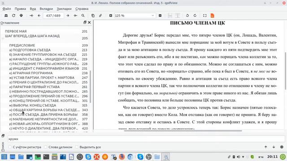Toggle fullscreen mode icon
Viewport: 287px width, 161px height.
[x=205, y=16]
